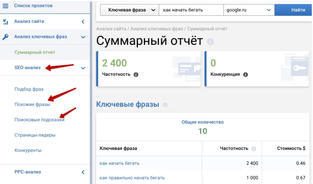Sort by Частотность column header

(x=234, y=148)
